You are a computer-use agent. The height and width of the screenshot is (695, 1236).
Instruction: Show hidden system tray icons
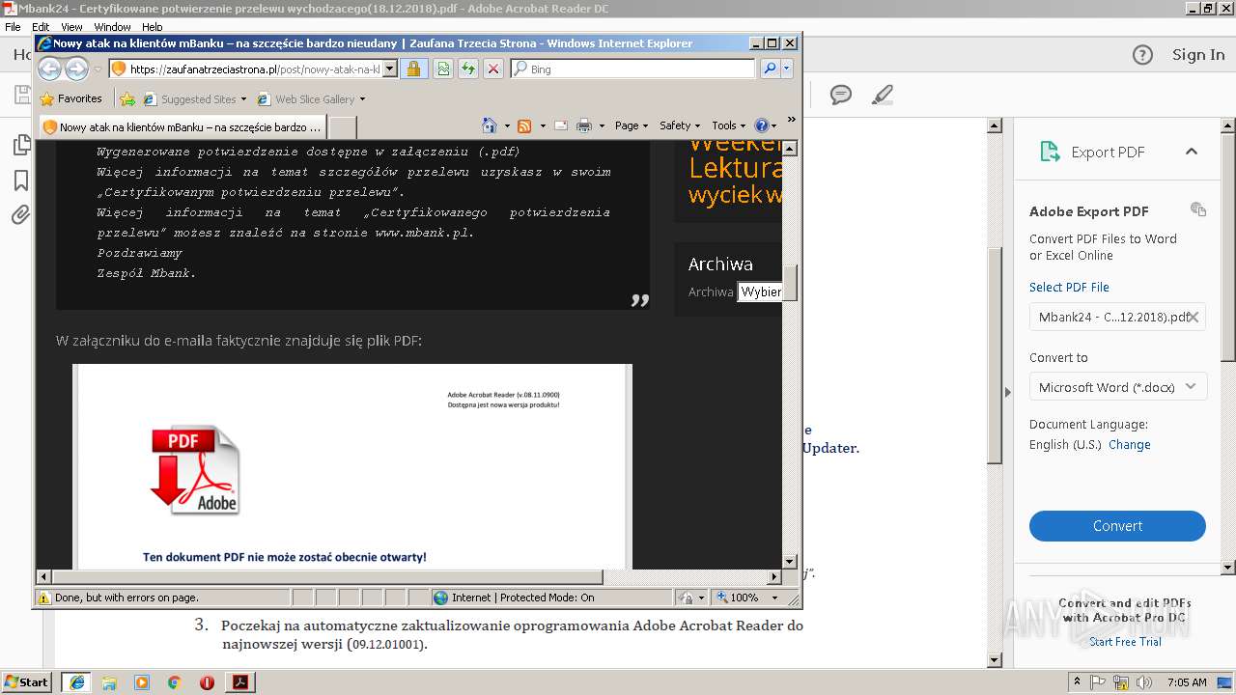click(x=1077, y=682)
